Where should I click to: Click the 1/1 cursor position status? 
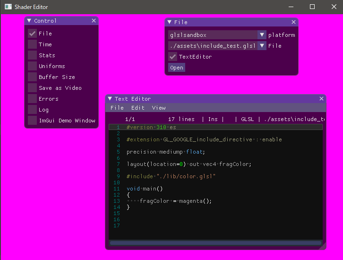pos(130,119)
